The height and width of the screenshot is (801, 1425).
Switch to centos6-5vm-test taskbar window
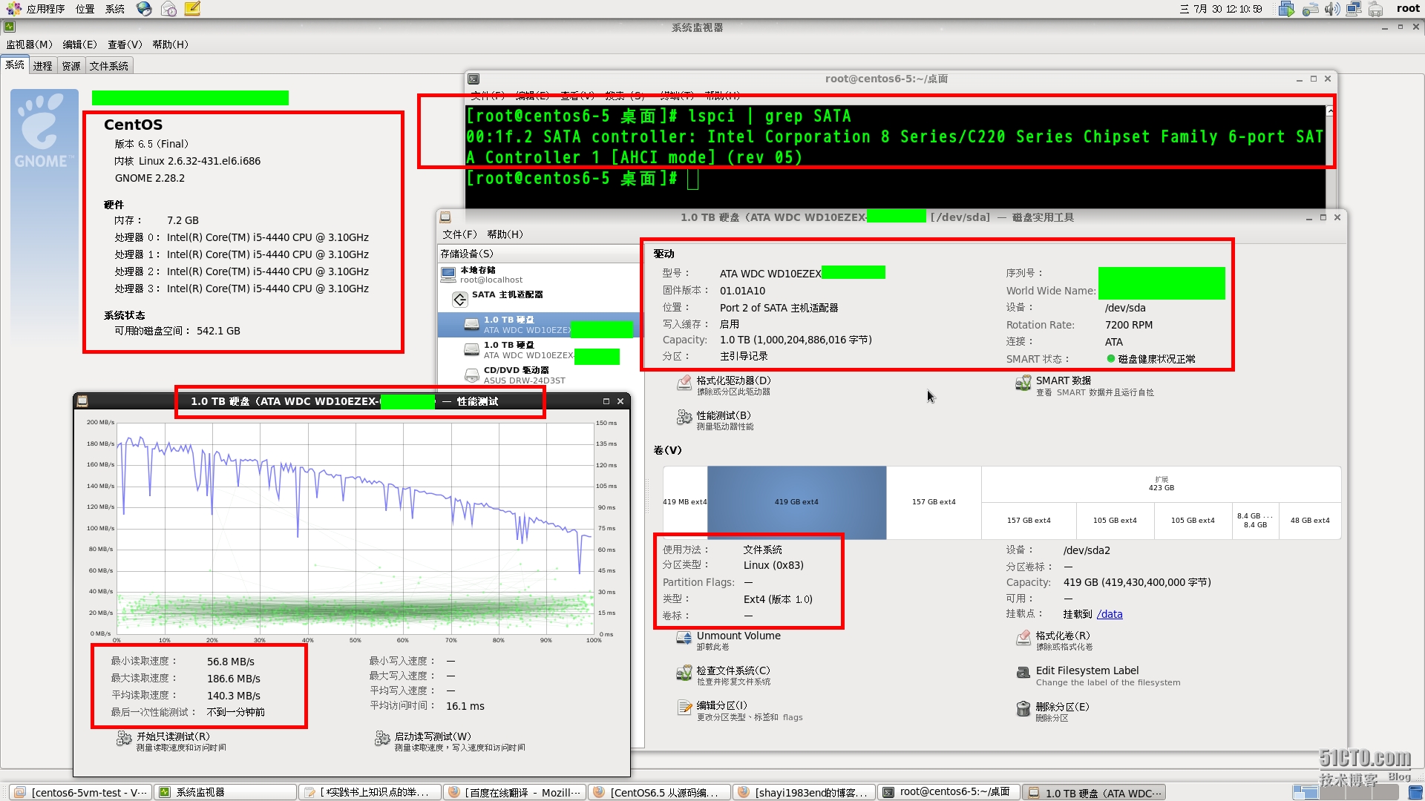(x=81, y=792)
